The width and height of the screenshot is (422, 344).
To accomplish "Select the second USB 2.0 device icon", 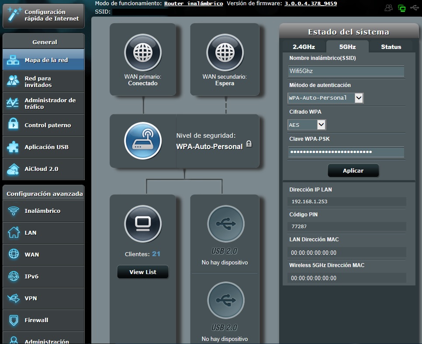I will (225, 300).
